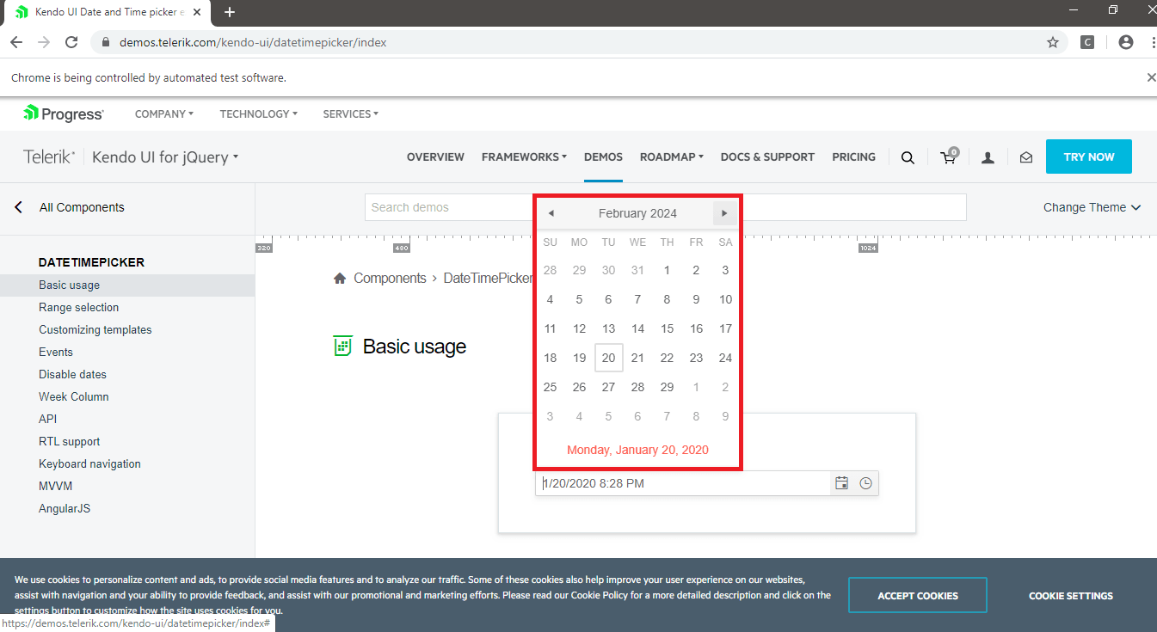
Task: Open the FRAMEWORKS dropdown menu
Action: [x=523, y=157]
